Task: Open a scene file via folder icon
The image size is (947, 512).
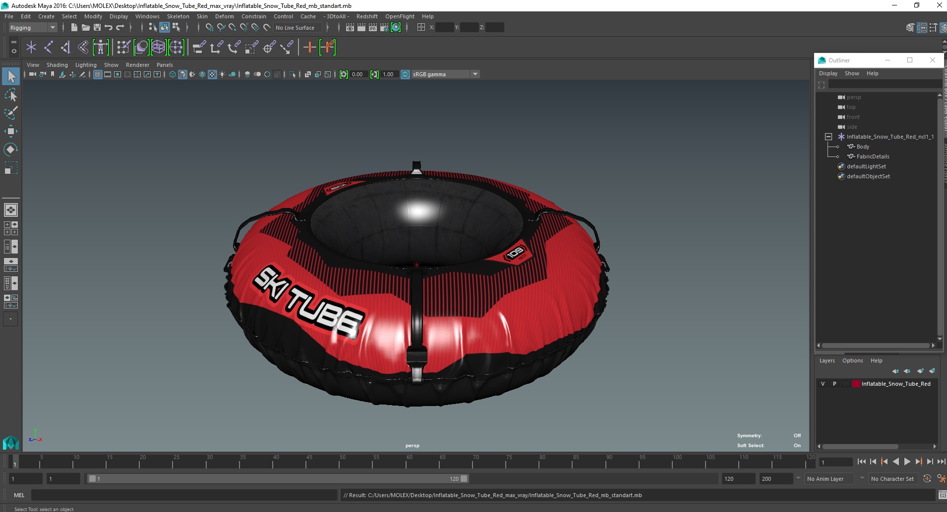Action: coord(85,28)
